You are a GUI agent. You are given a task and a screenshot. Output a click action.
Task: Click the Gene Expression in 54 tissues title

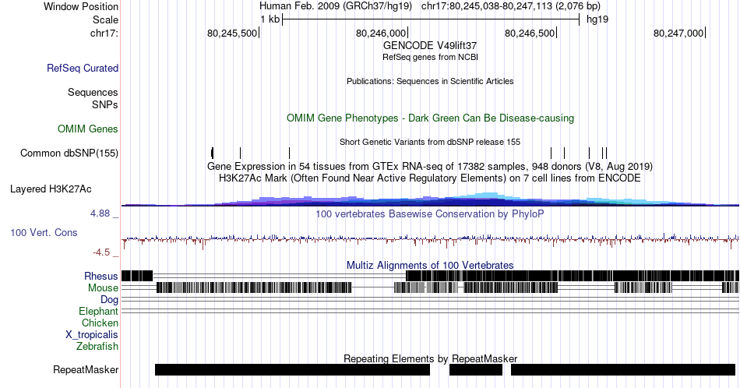430,166
